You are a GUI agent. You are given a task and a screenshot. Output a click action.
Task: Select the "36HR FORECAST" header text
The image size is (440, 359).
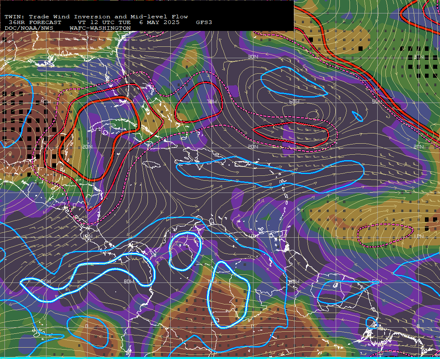click(x=35, y=22)
